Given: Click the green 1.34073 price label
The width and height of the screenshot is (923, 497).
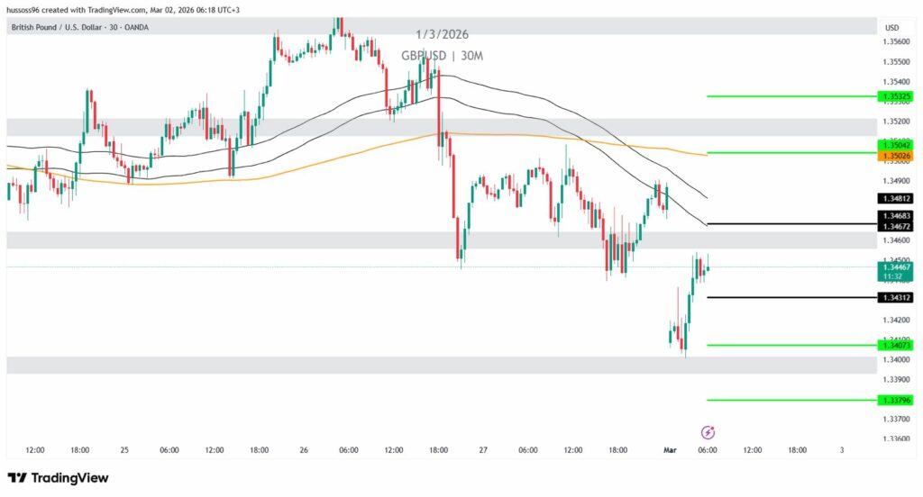Looking at the screenshot, I should [894, 345].
